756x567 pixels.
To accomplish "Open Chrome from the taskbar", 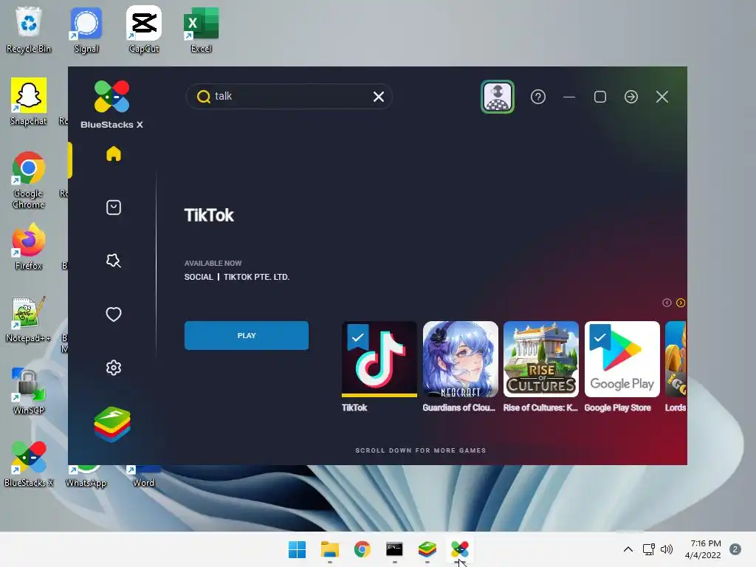I will (362, 549).
